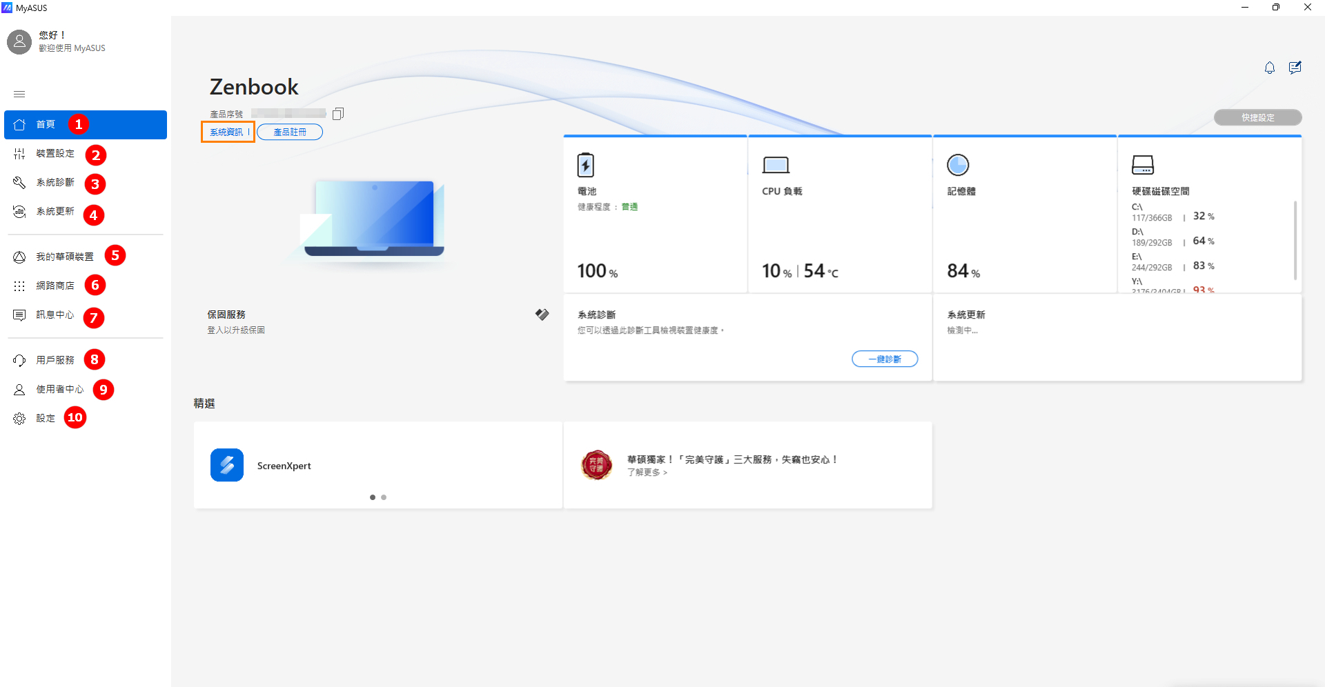Click the 系統資訊 link

[x=226, y=132]
